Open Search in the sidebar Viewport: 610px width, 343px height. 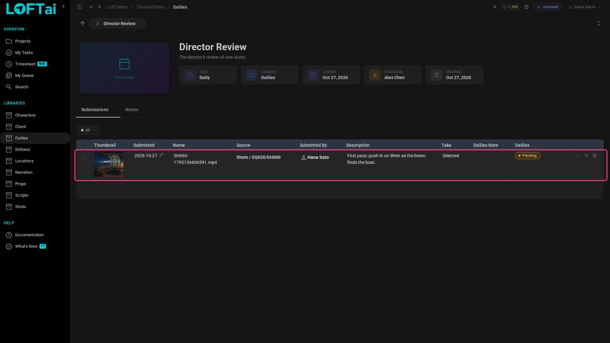pos(35,87)
